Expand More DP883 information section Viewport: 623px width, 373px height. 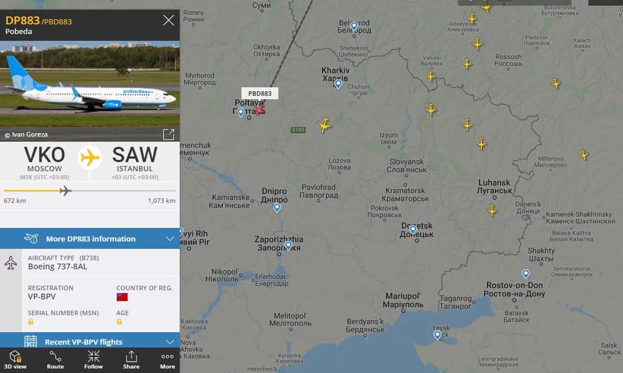(x=90, y=238)
